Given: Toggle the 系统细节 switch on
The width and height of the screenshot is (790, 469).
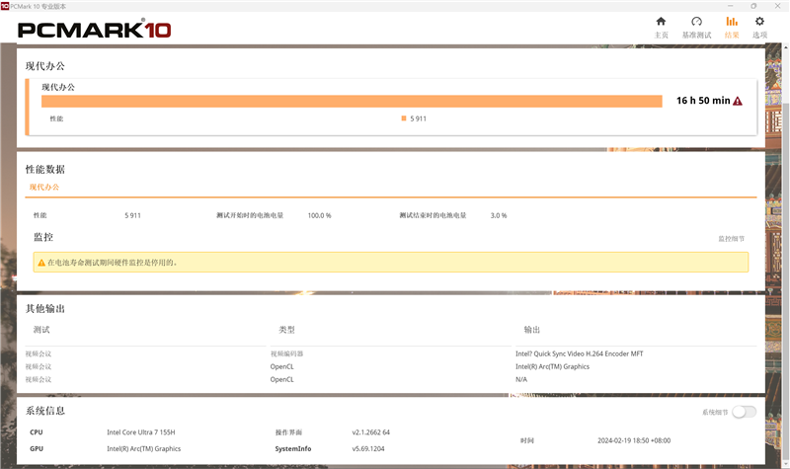Looking at the screenshot, I should (744, 412).
